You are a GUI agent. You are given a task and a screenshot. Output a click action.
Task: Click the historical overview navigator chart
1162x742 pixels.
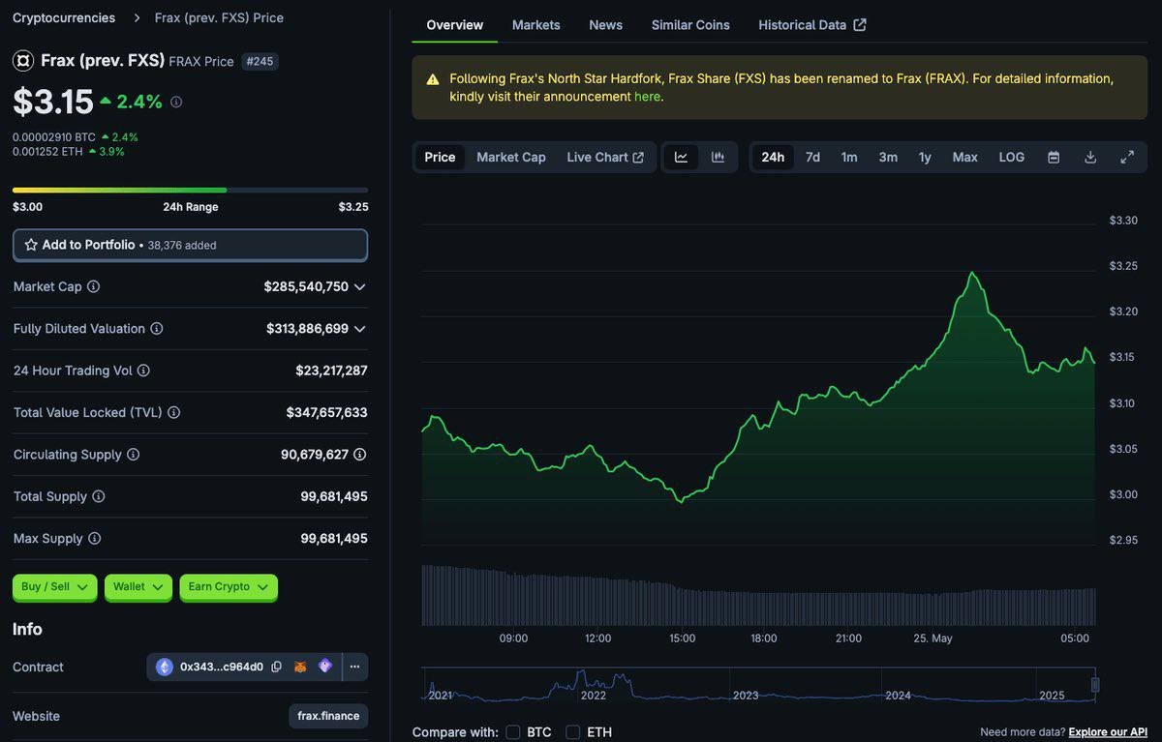pos(758,684)
